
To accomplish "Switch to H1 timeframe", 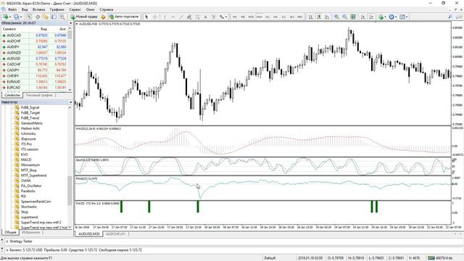I will [268, 17].
